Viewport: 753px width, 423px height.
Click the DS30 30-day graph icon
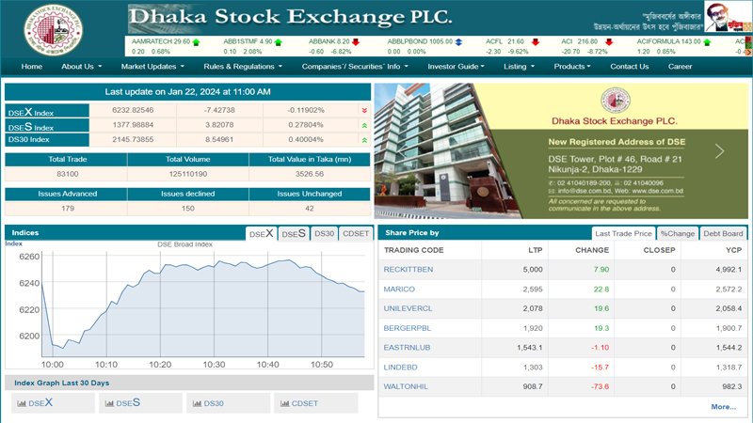pos(197,403)
